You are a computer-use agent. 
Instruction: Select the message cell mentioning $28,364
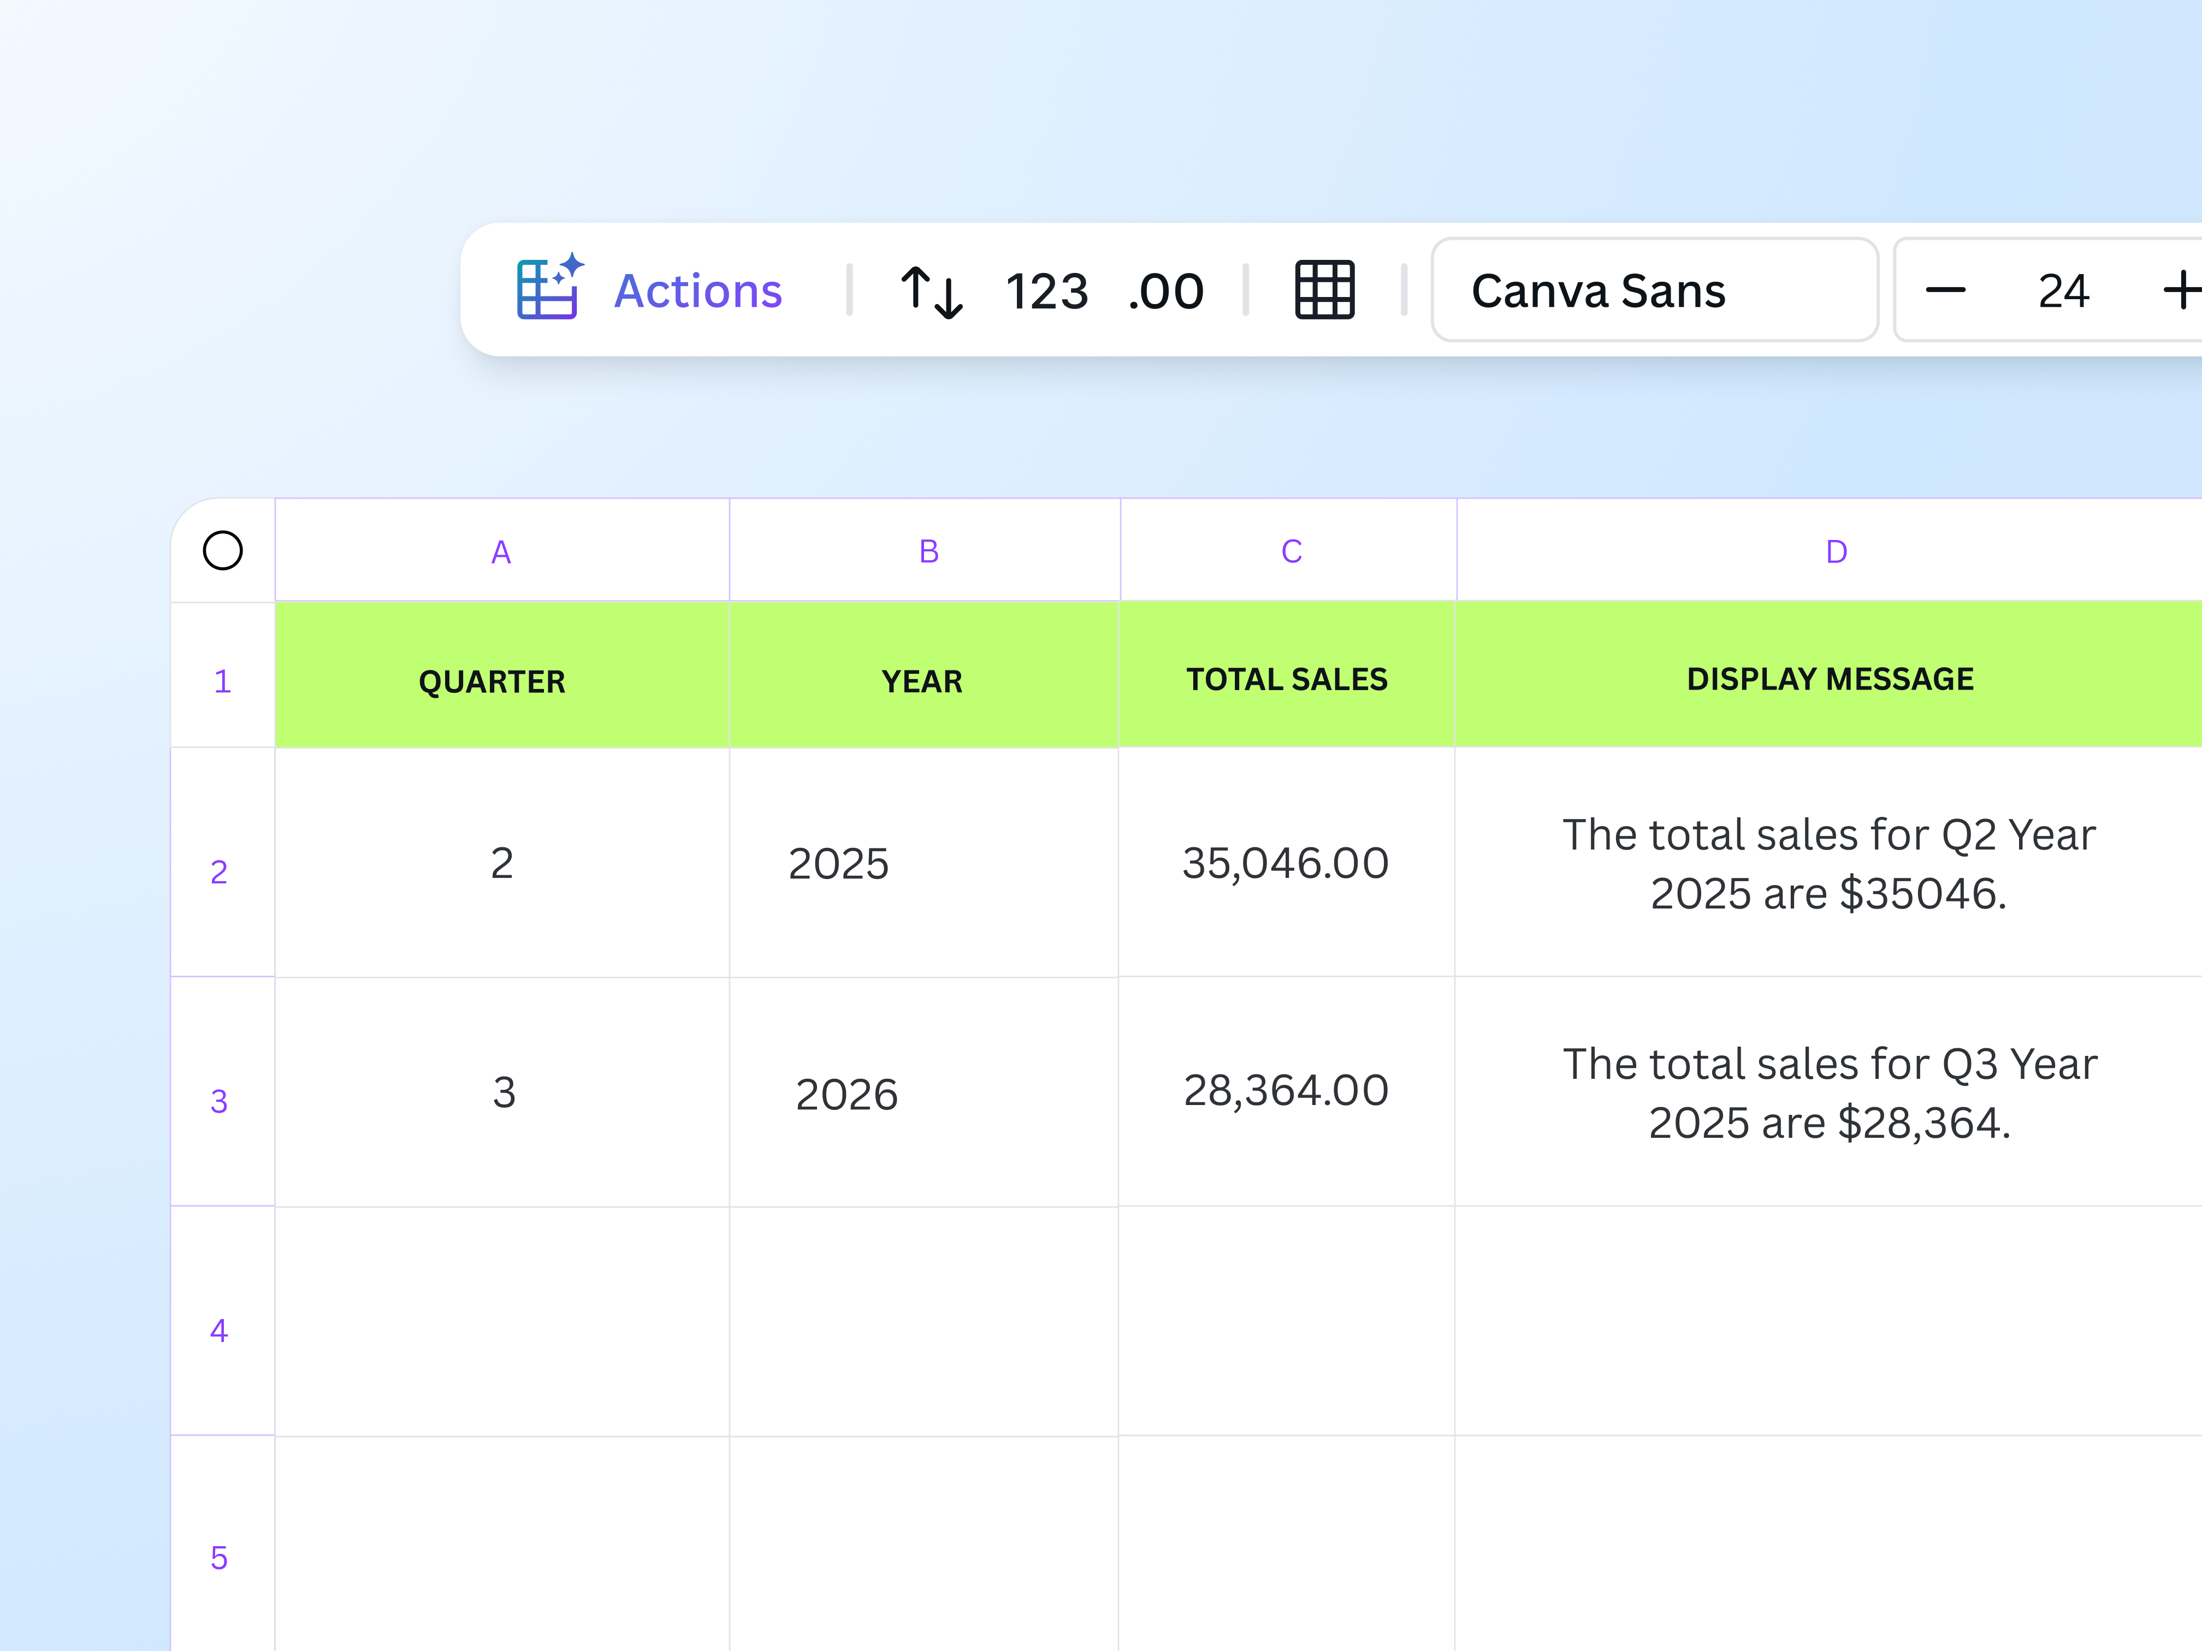1828,1092
